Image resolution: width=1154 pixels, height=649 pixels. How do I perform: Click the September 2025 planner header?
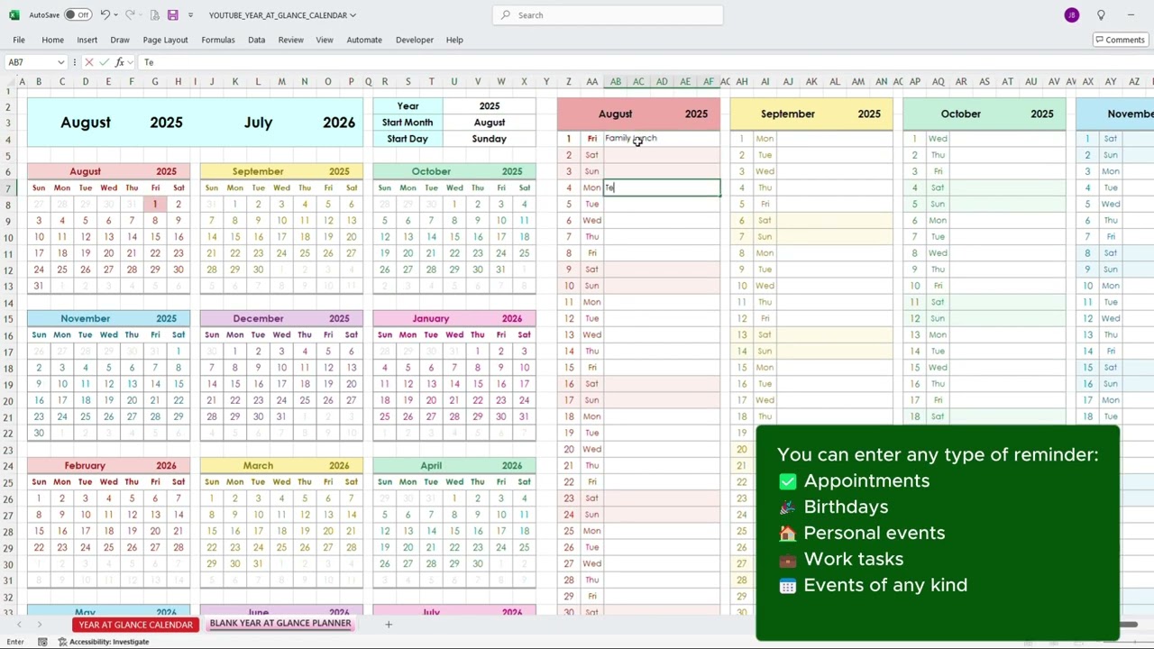811,114
